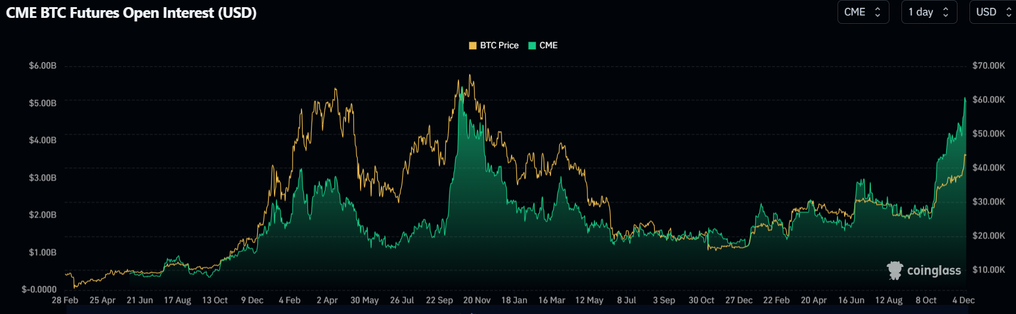Click the $40.00K right axis label
The image size is (1016, 314).
point(989,167)
